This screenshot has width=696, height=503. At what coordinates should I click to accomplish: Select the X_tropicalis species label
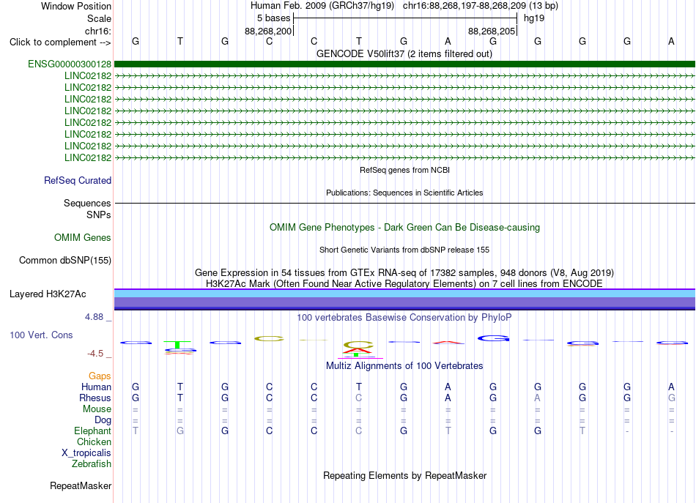tap(86, 453)
